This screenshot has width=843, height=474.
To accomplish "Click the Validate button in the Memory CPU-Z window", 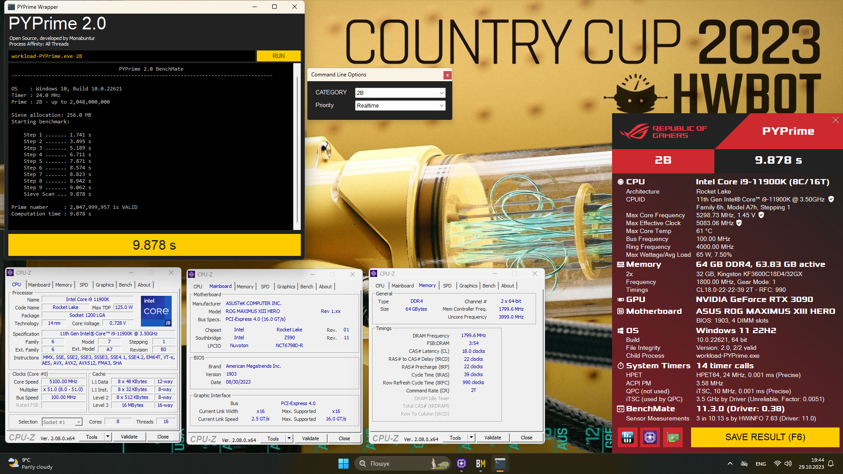I will [492, 438].
